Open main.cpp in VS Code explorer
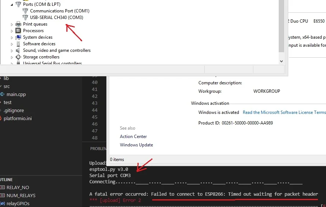The height and width of the screenshot is (207, 326). click(16, 95)
